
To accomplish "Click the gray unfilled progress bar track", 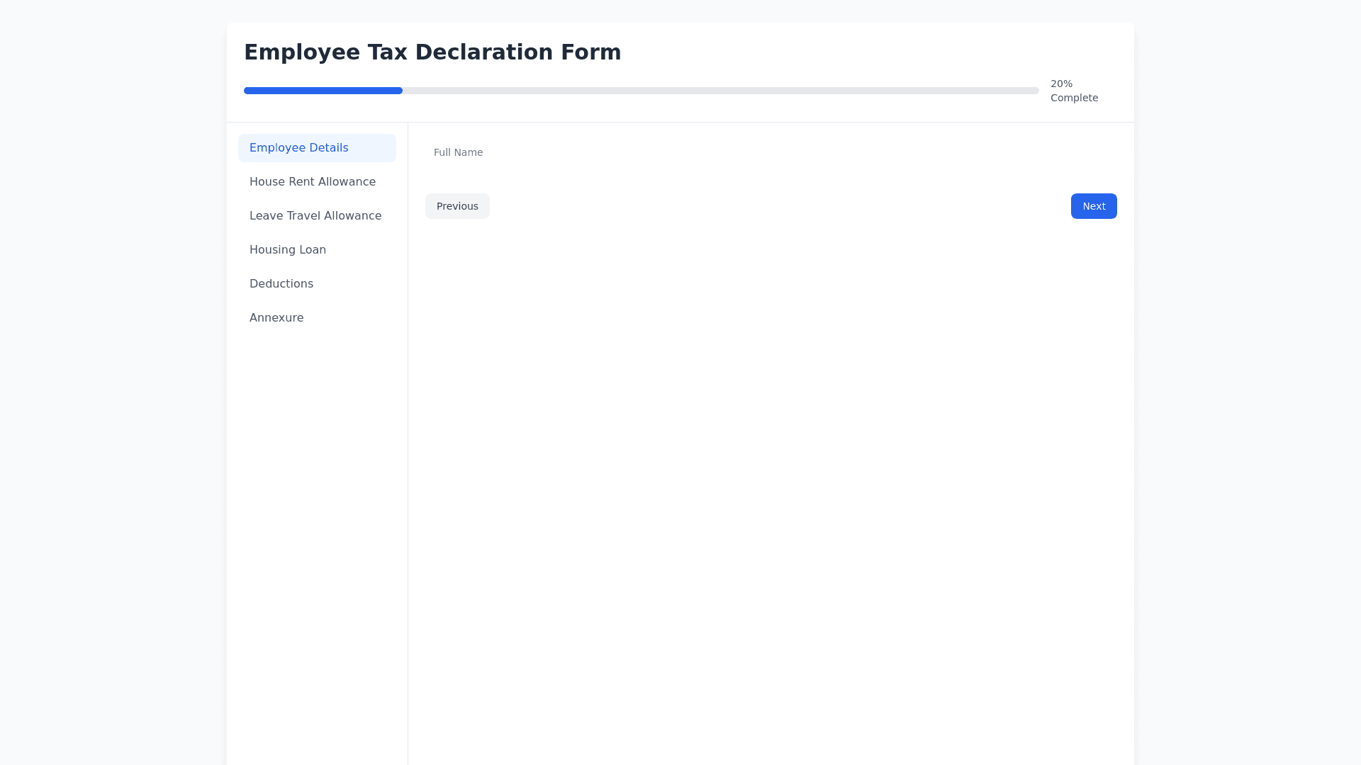I will [719, 91].
